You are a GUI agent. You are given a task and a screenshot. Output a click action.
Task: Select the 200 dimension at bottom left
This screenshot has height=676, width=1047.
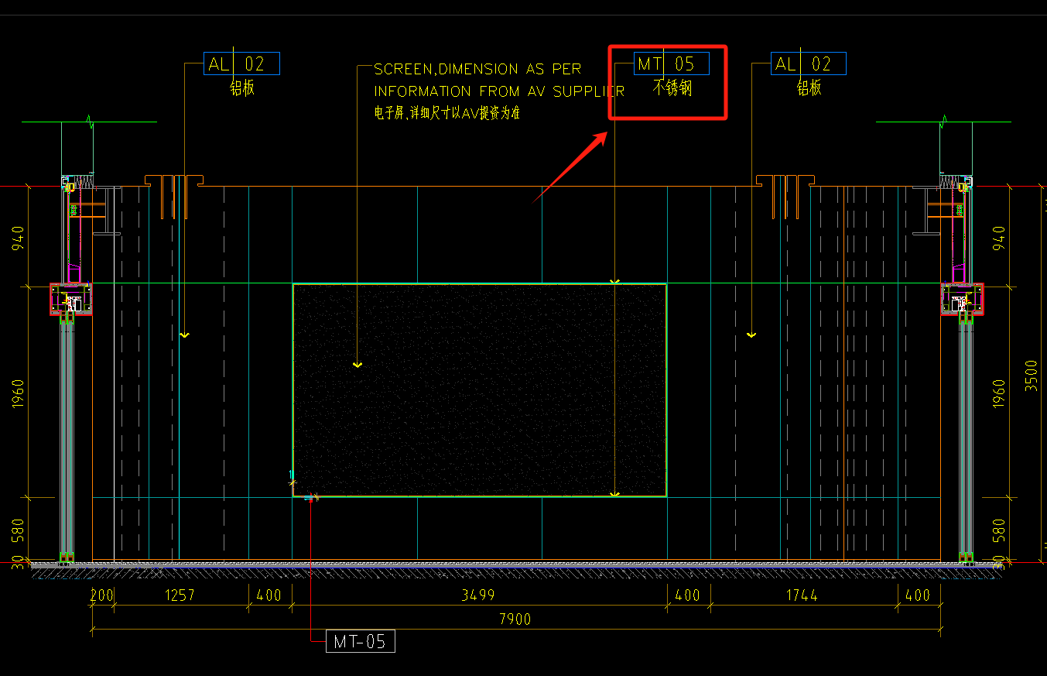[x=102, y=595]
